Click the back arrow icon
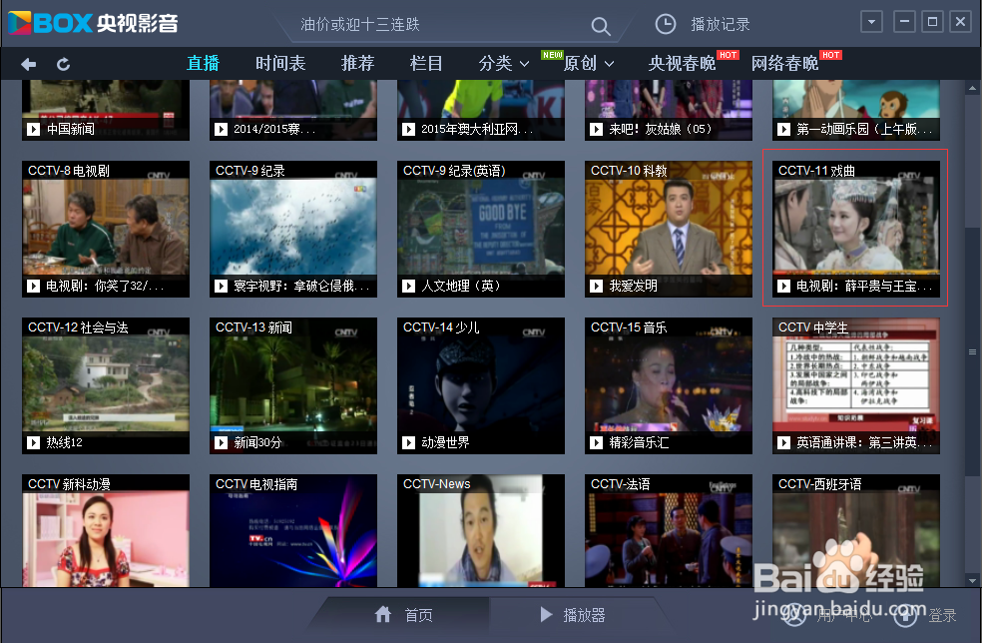982x643 pixels. point(28,64)
